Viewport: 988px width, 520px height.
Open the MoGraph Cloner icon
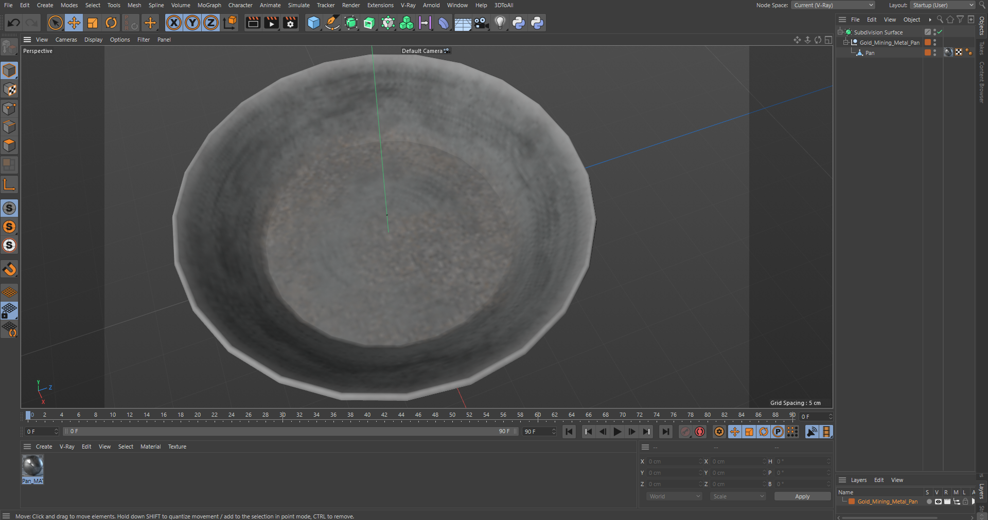pyautogui.click(x=407, y=23)
